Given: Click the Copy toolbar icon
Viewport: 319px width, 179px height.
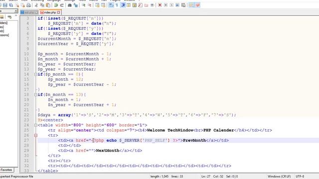Looking at the screenshot, I should 42,5.
